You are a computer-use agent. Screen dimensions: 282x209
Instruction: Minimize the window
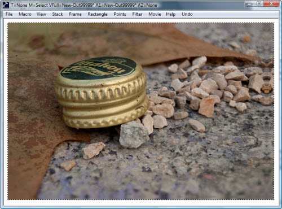249,3
